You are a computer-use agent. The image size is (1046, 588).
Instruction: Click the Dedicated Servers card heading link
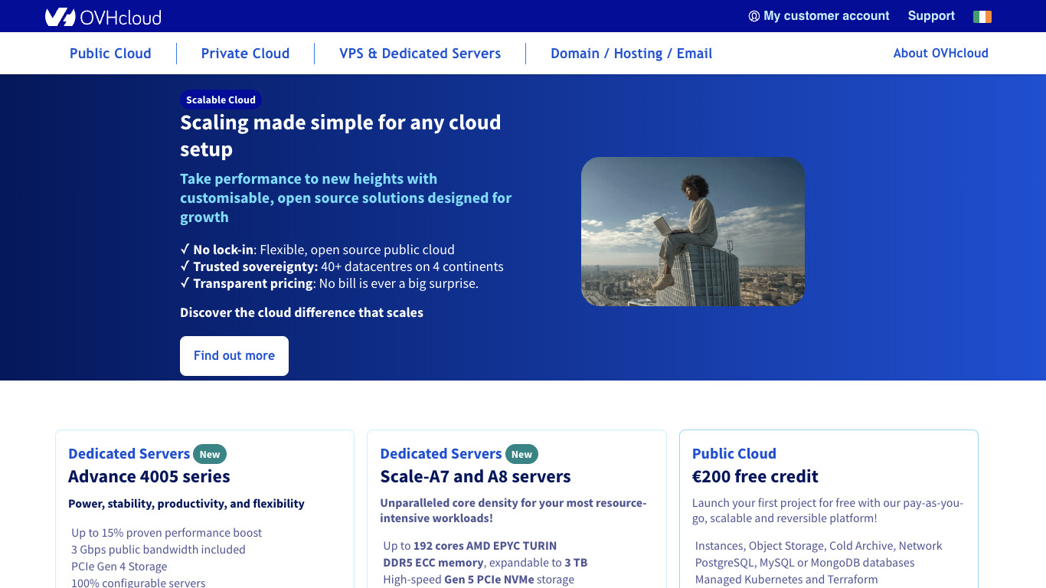(x=129, y=453)
